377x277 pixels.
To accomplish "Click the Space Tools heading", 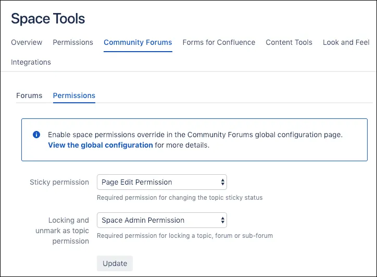I will tap(48, 19).
